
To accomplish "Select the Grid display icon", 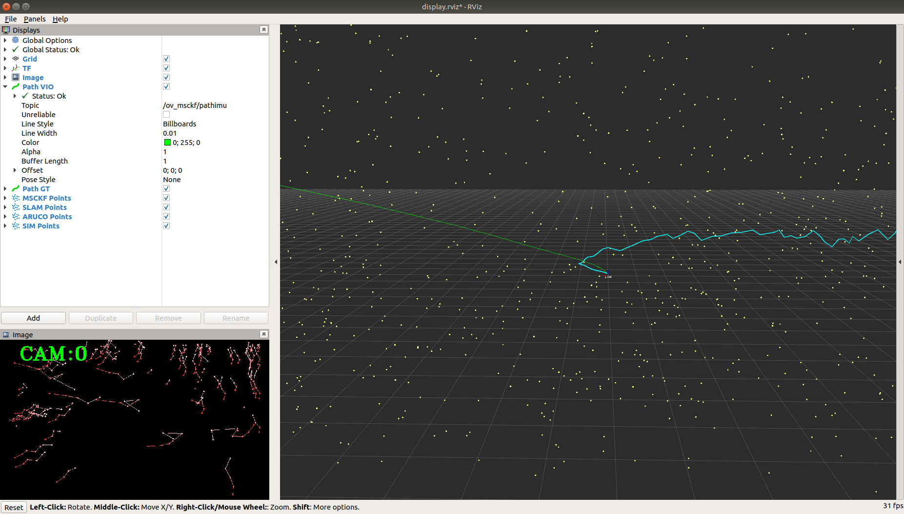I will (15, 59).
